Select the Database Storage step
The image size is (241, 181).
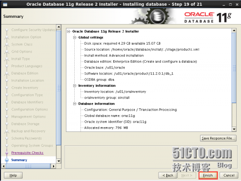pyautogui.click(x=26, y=124)
